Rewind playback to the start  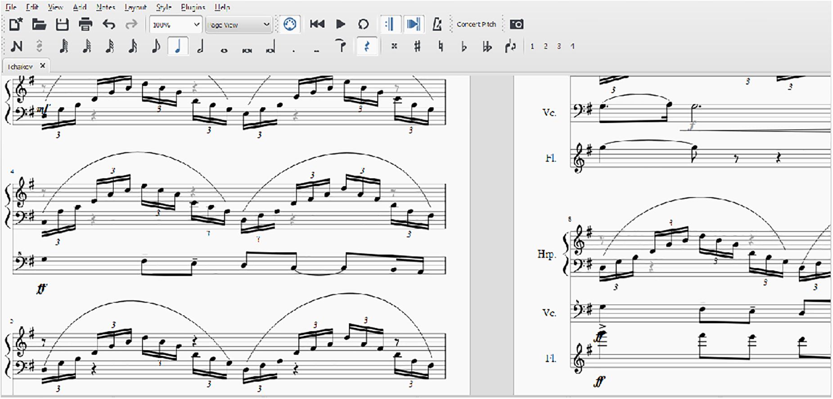tap(317, 24)
